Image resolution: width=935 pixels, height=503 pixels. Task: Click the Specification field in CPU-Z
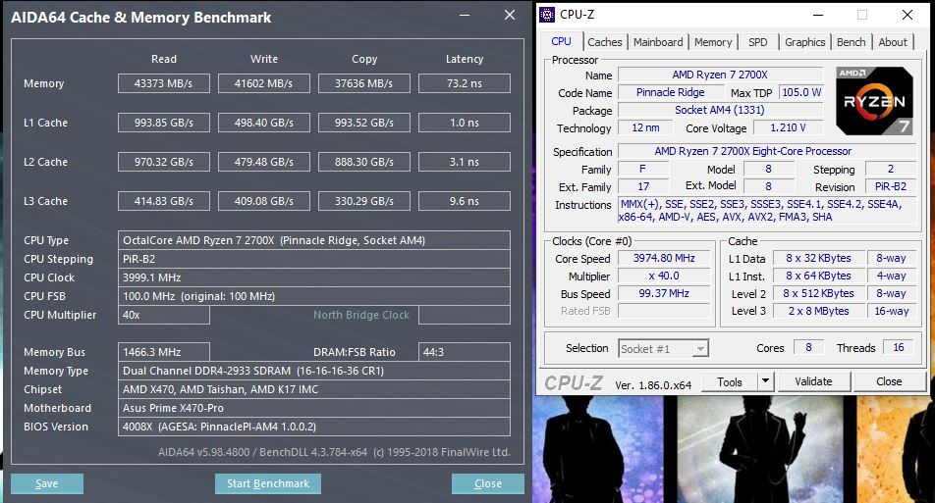(x=767, y=151)
